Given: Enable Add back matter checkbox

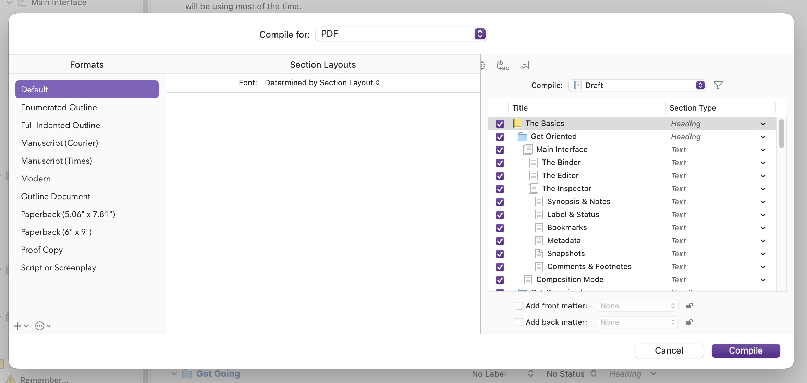Looking at the screenshot, I should (518, 322).
